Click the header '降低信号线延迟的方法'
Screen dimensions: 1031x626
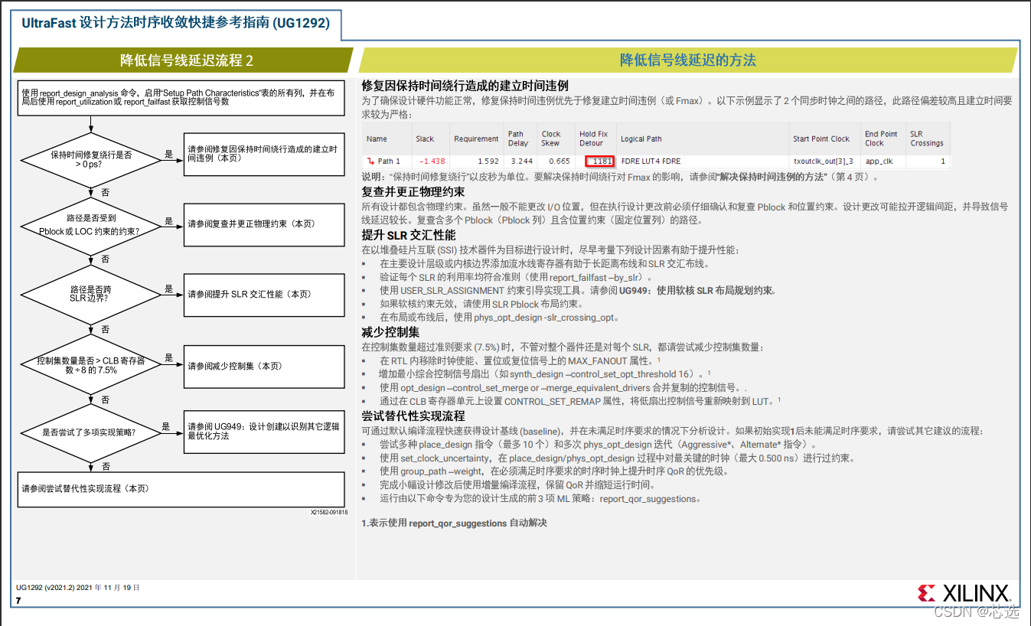687,60
